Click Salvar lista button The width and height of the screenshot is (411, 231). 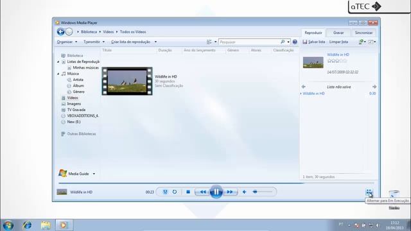[x=314, y=42]
